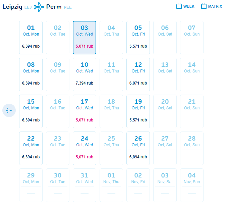The height and width of the screenshot is (205, 228).
Task: Click the 04 Nov, Sun date cell
Action: pyautogui.click(x=192, y=185)
